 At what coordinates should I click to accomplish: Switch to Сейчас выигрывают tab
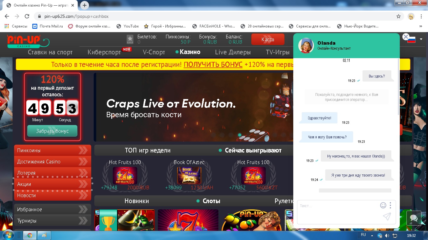coord(253,150)
